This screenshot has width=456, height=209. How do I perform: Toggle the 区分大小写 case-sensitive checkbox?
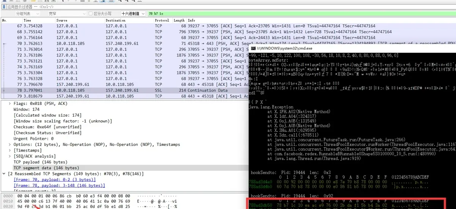[x=90, y=14]
